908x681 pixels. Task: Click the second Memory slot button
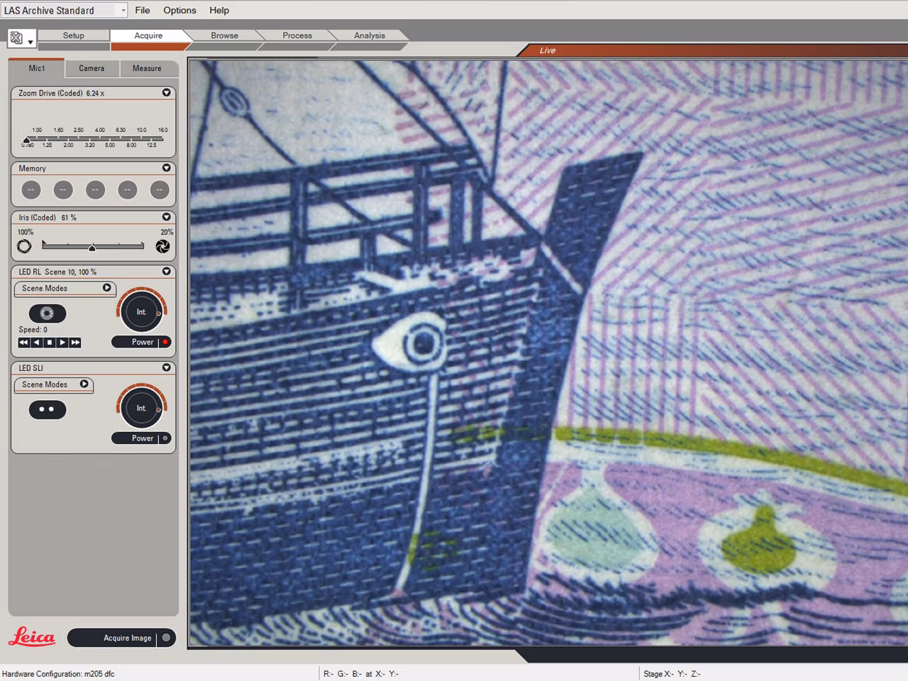pyautogui.click(x=63, y=190)
